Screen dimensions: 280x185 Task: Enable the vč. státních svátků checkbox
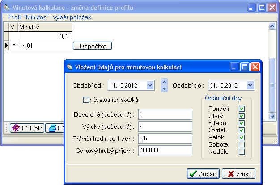[x=86, y=99]
